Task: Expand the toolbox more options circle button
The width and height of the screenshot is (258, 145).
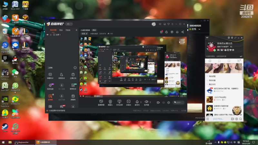Action: point(75,68)
